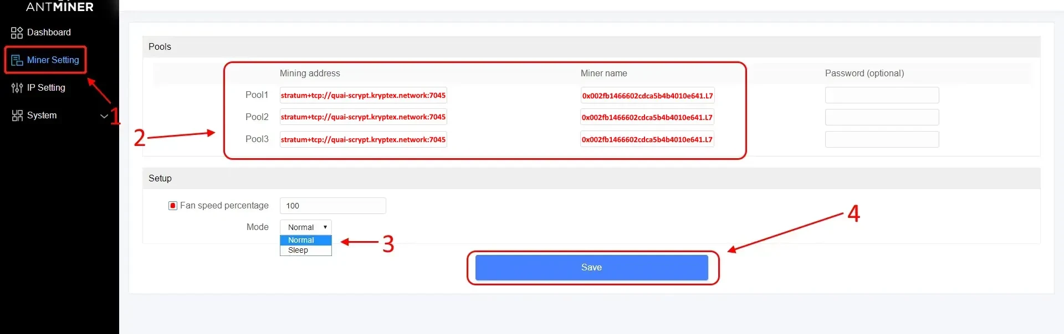Go to IP Setting page
This screenshot has width=1064, height=334.
(x=46, y=88)
